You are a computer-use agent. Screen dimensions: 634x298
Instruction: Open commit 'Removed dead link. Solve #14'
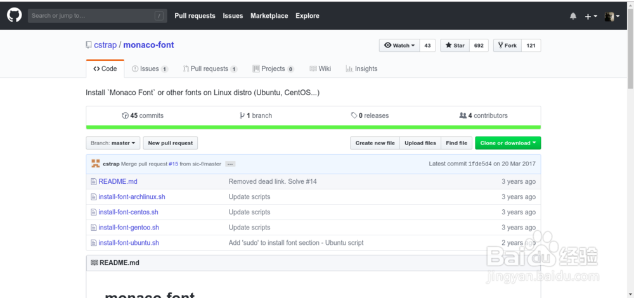(x=273, y=181)
